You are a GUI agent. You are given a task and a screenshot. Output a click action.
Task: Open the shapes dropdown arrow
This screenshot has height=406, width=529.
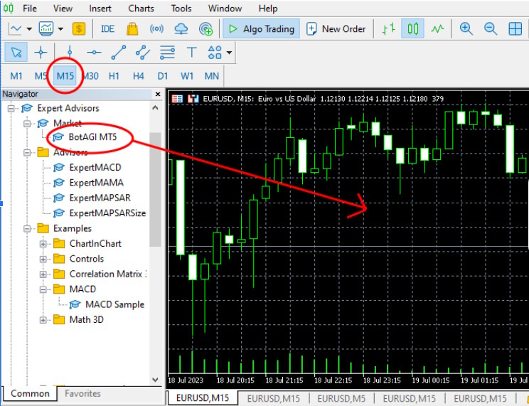click(x=230, y=53)
